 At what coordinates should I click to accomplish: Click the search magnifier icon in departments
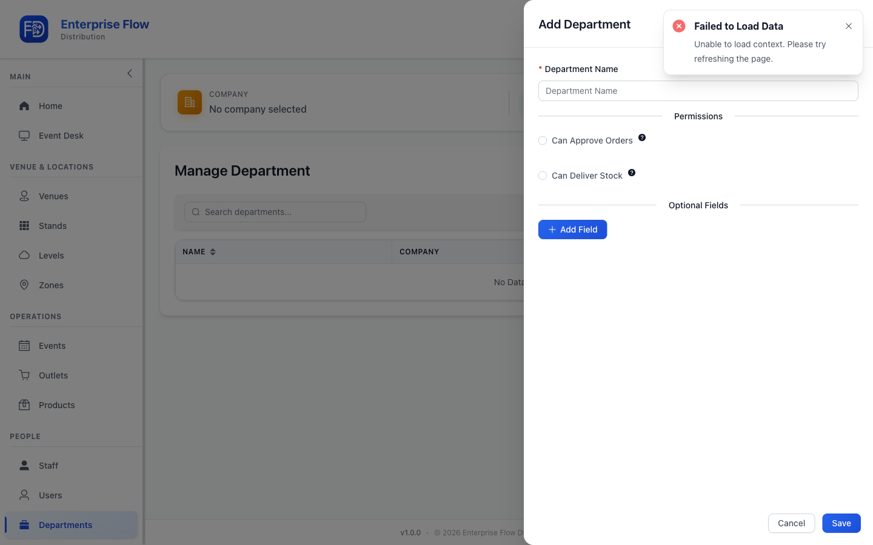pos(196,212)
